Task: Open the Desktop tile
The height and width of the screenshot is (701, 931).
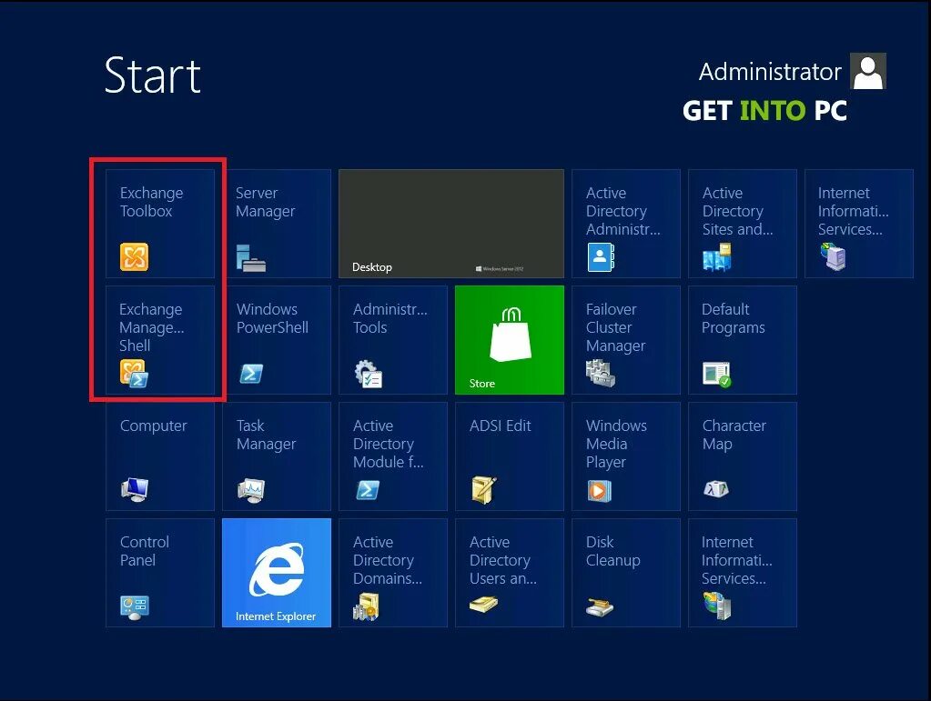Action: [451, 224]
